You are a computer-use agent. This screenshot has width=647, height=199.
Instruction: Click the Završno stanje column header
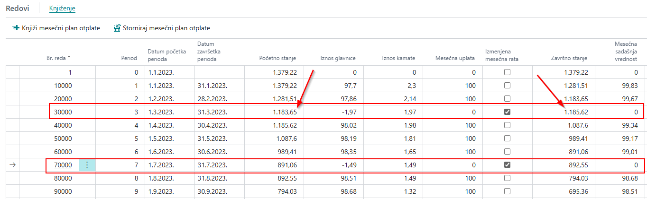[x=569, y=58]
